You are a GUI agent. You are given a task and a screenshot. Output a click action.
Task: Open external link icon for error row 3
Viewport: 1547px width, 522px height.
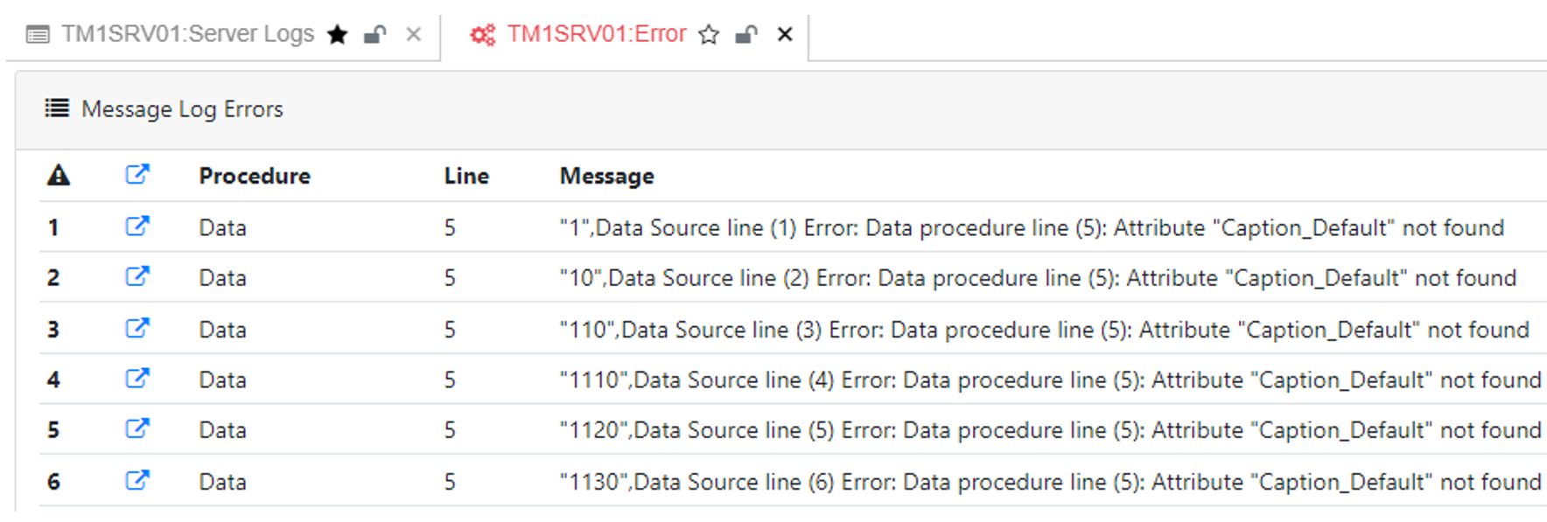[x=137, y=328]
